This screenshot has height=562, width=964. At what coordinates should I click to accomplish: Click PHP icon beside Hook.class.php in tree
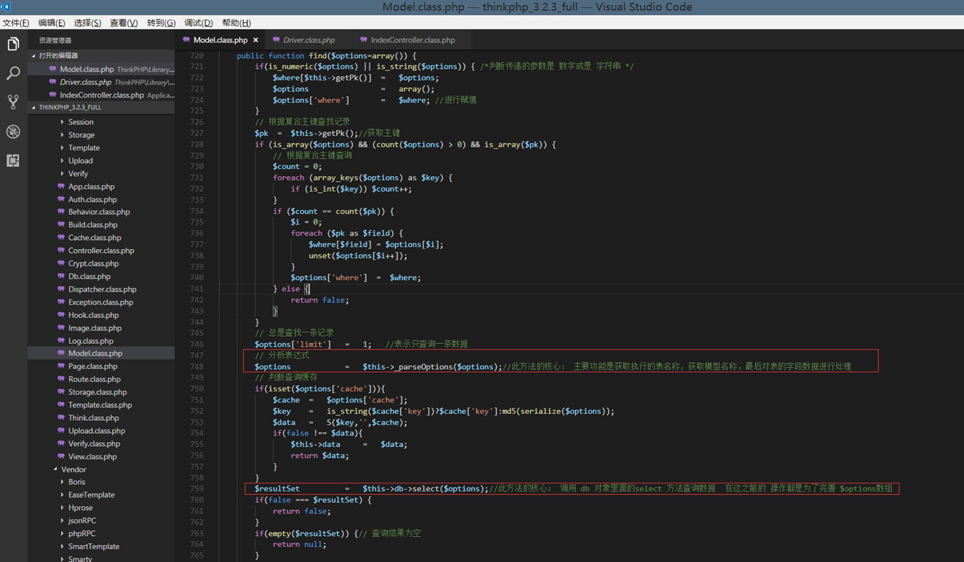click(x=61, y=315)
